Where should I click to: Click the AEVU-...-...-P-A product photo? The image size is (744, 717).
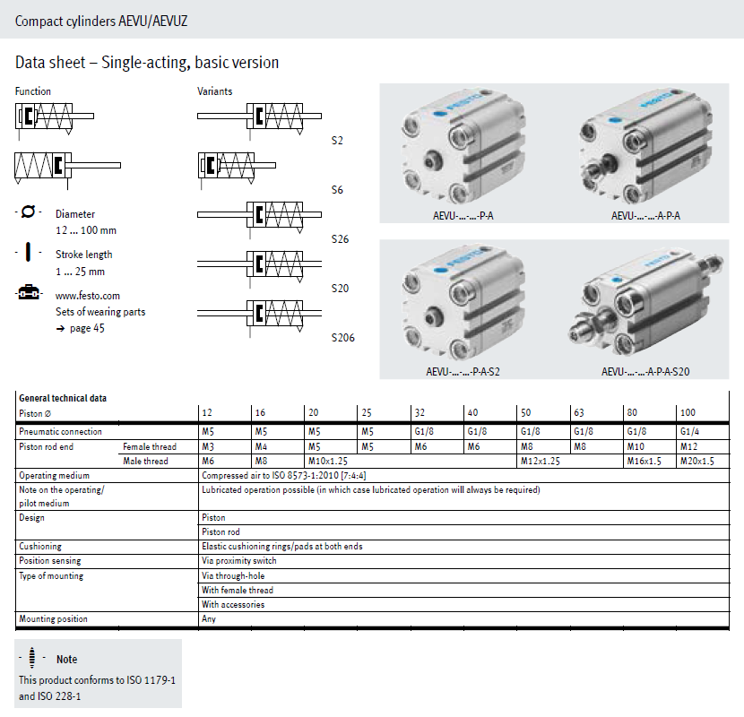(x=463, y=148)
